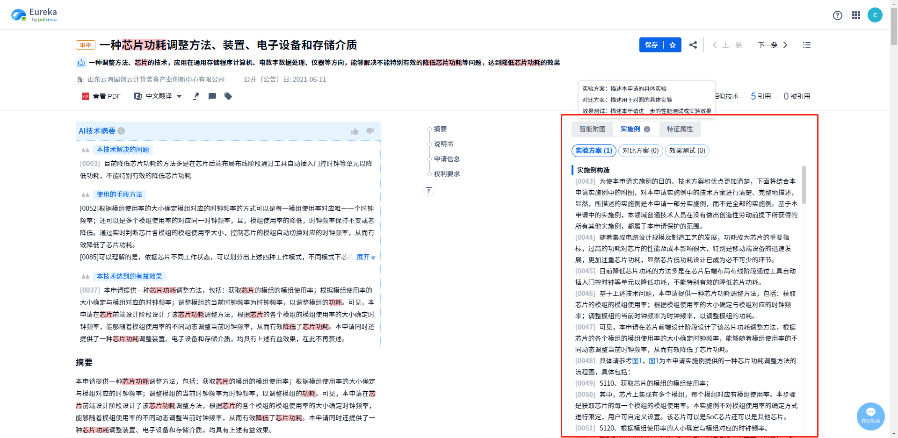
Task: Click the embodiment panel scrollbar
Action: pyautogui.click(x=804, y=185)
